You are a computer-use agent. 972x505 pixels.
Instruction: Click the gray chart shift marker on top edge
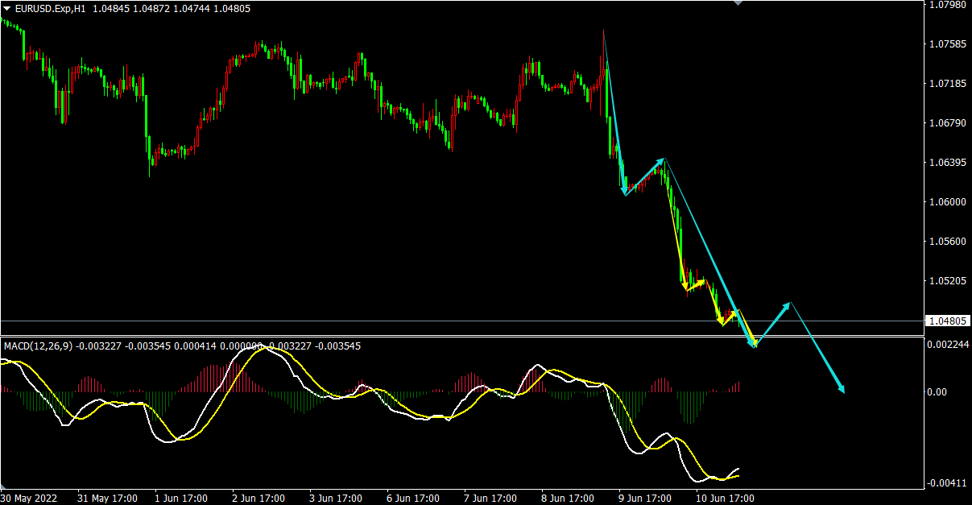tap(738, 3)
